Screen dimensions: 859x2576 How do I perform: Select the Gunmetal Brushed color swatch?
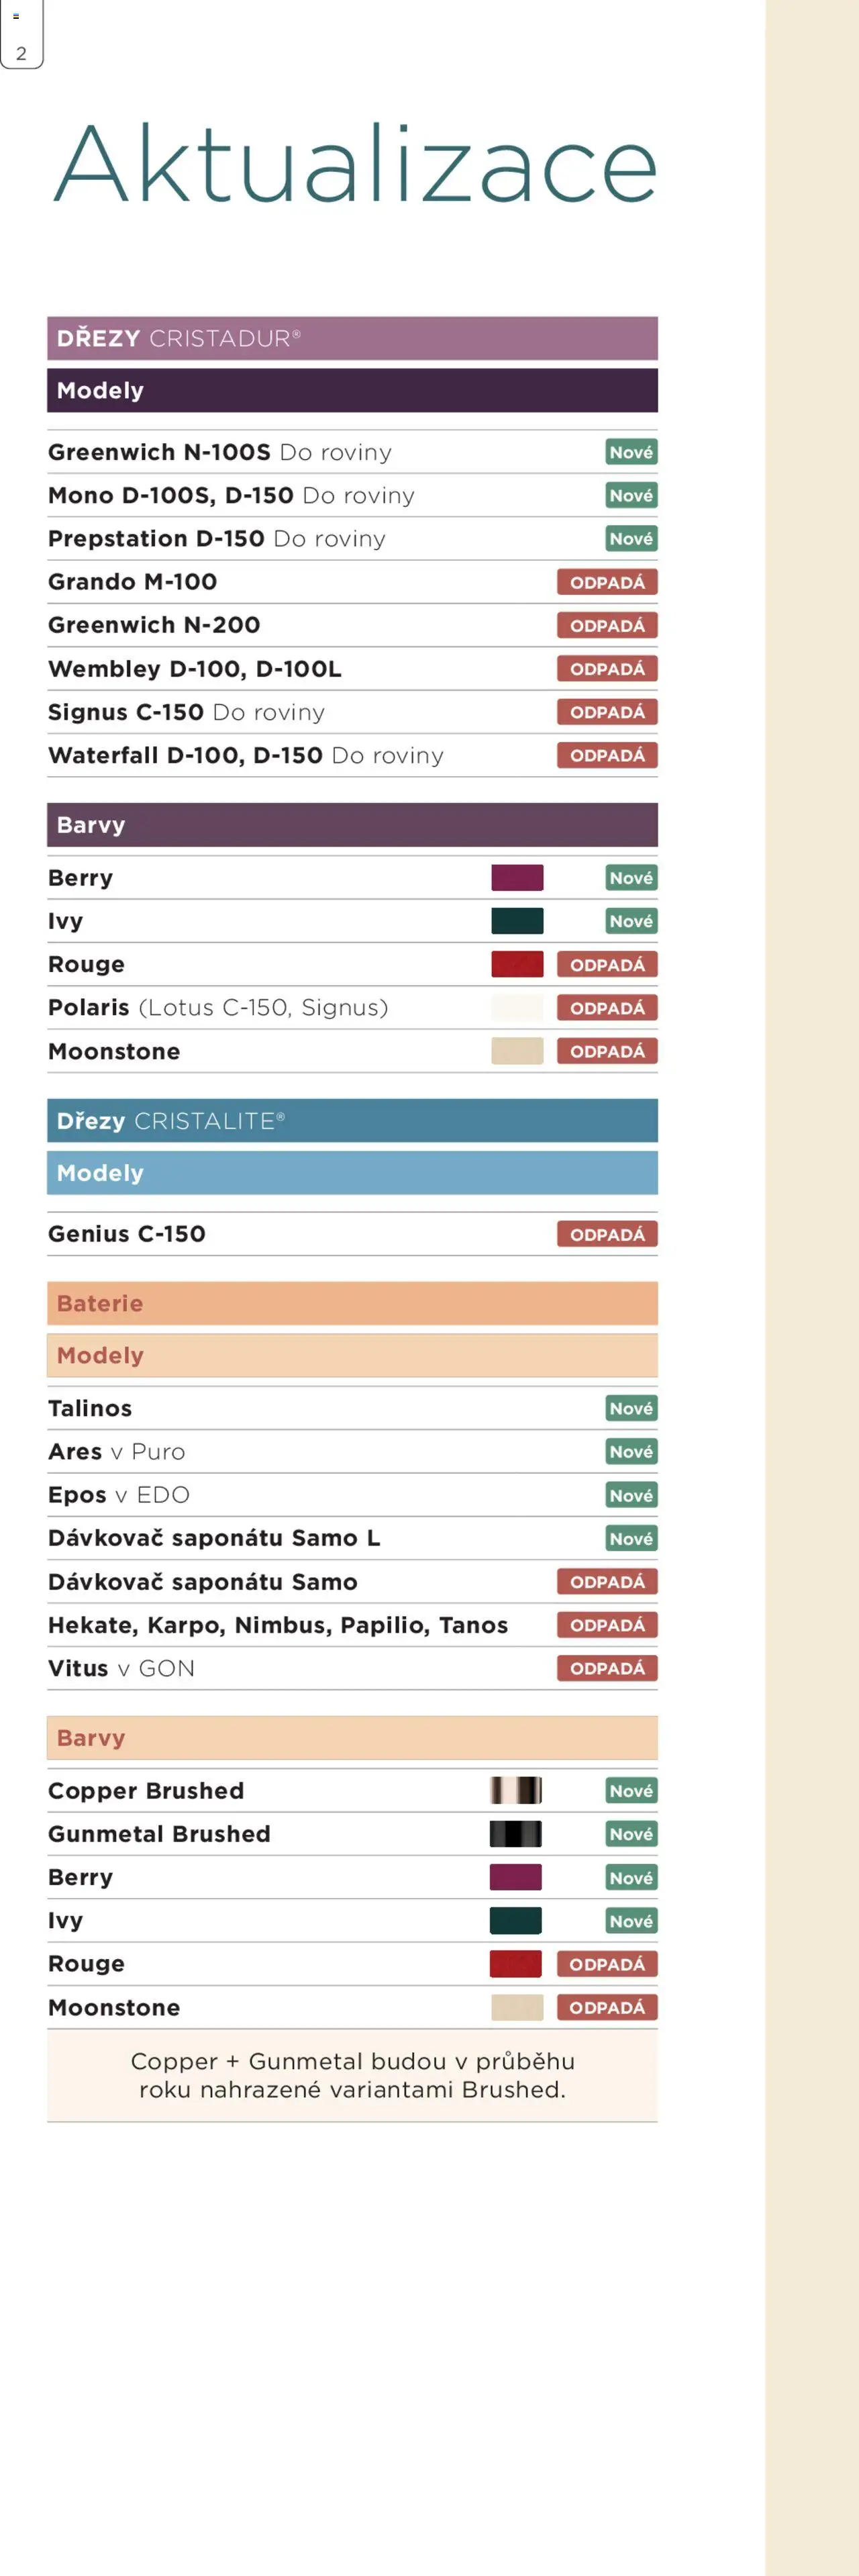[x=516, y=1834]
